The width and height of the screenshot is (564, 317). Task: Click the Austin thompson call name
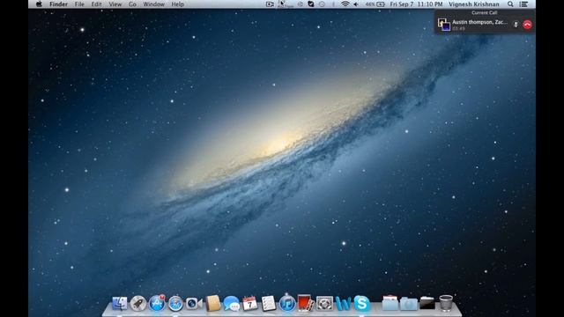pos(479,22)
